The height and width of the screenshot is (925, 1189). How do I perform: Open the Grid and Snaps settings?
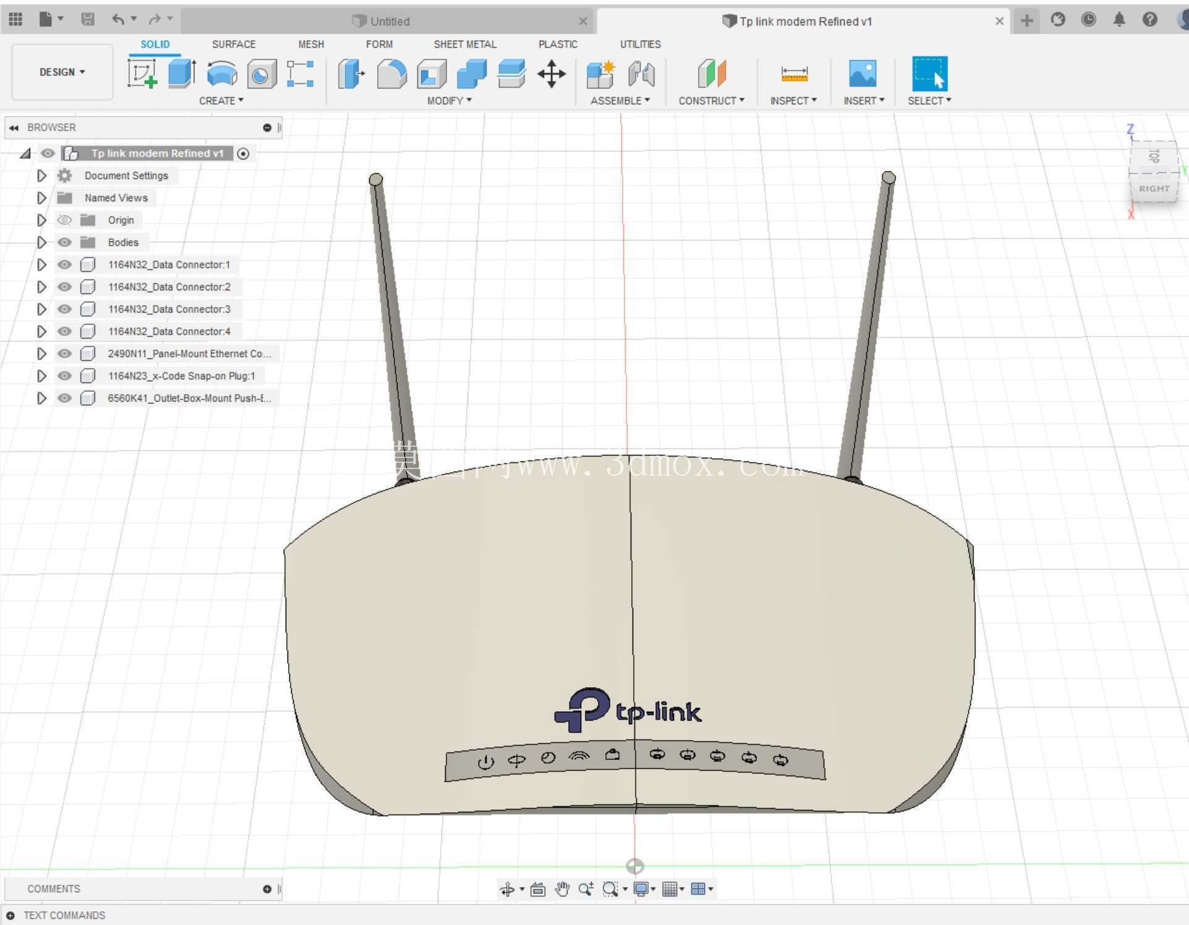click(x=670, y=889)
